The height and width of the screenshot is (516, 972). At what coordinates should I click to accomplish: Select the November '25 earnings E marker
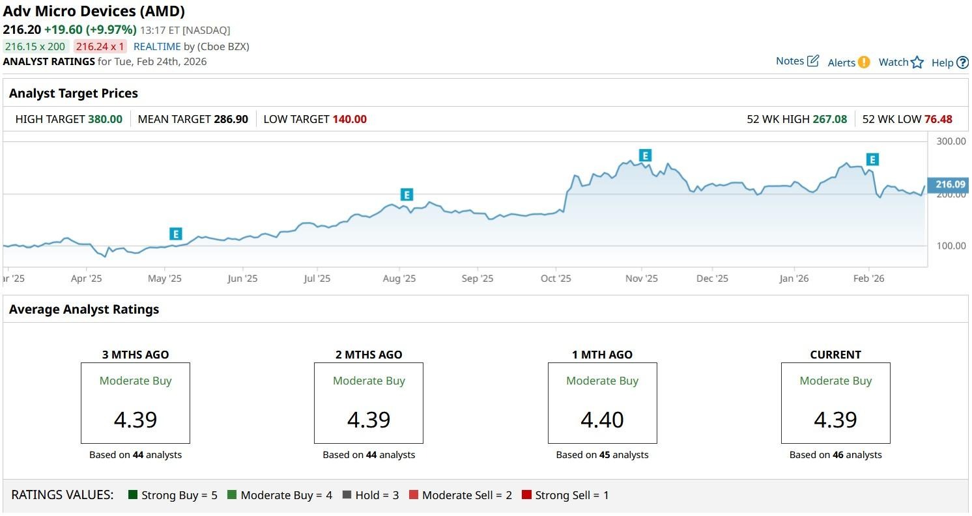click(645, 156)
